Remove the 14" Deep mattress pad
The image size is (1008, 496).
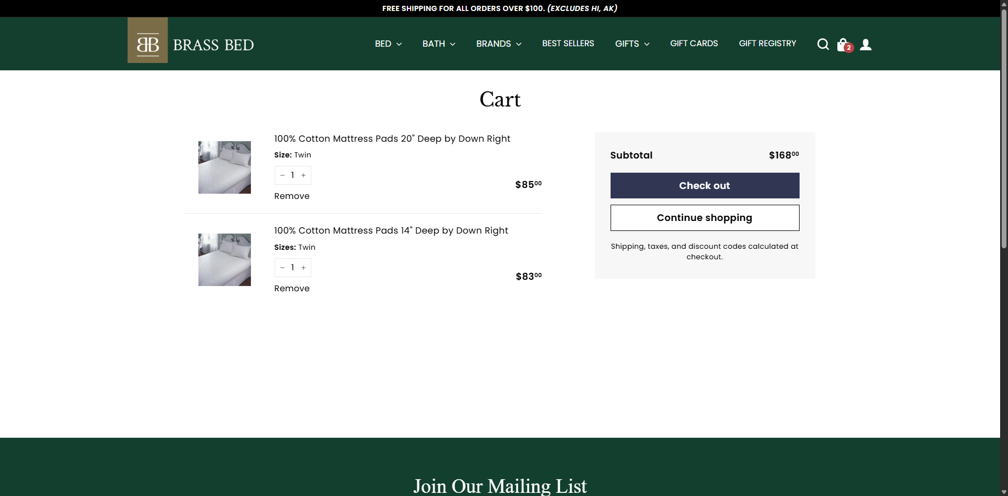pyautogui.click(x=292, y=289)
